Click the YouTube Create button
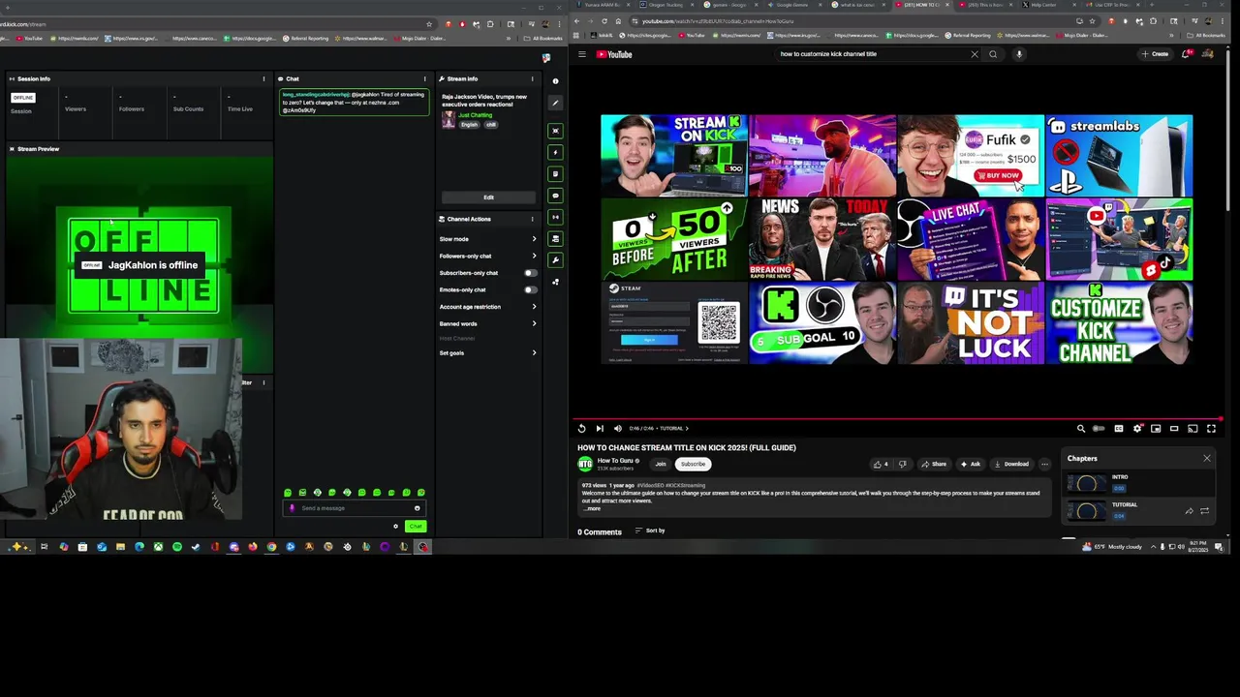This screenshot has height=697, width=1240. (x=1155, y=54)
